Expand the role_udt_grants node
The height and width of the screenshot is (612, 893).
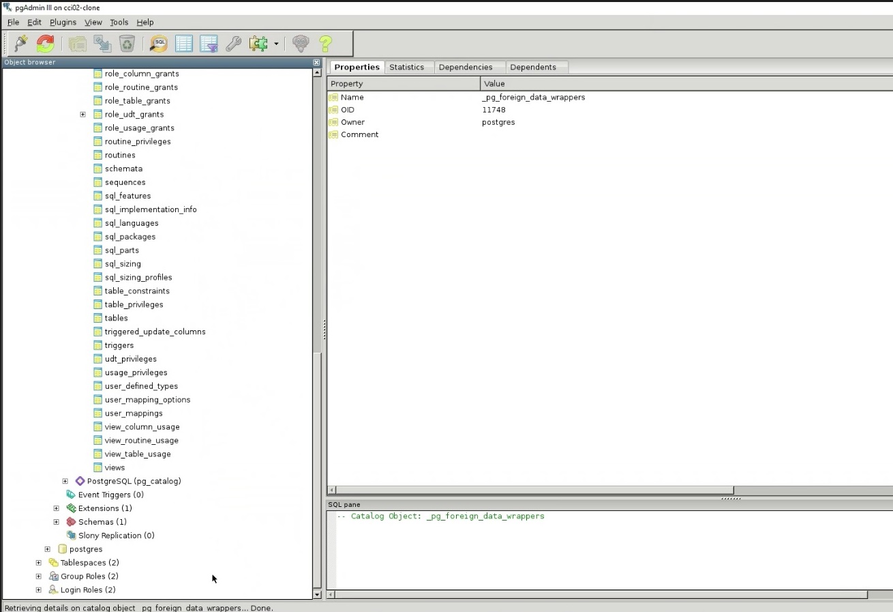tap(82, 114)
